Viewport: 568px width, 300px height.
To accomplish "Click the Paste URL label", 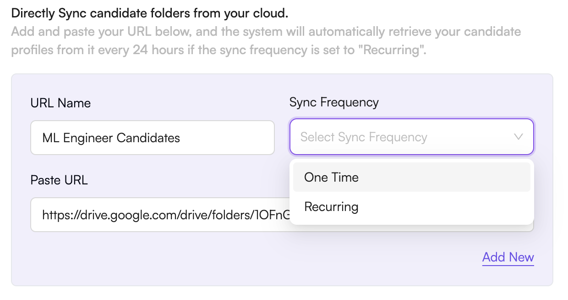I will point(59,180).
